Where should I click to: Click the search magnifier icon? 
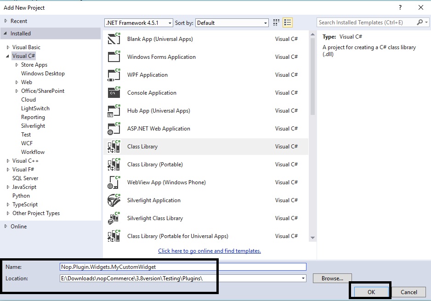[420, 23]
